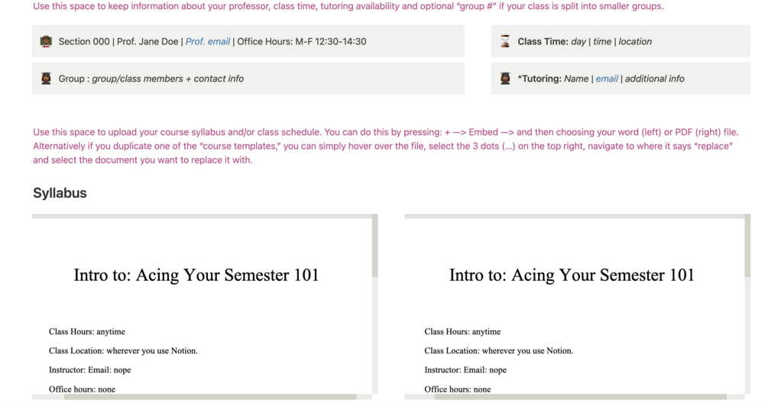
Task: Click the left embed's horizontal scrollbar
Action: pos(210,397)
